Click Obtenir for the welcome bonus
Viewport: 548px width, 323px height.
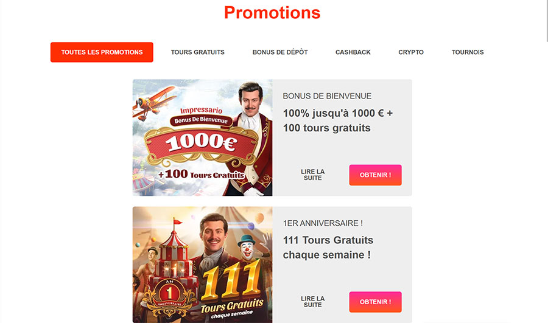pyautogui.click(x=375, y=175)
